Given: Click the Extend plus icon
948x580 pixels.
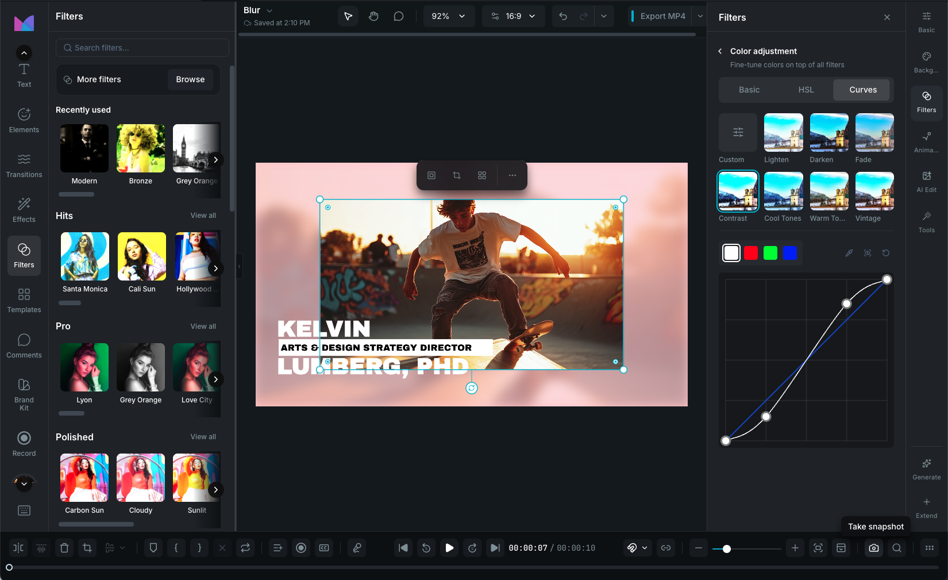Looking at the screenshot, I should pyautogui.click(x=927, y=502).
